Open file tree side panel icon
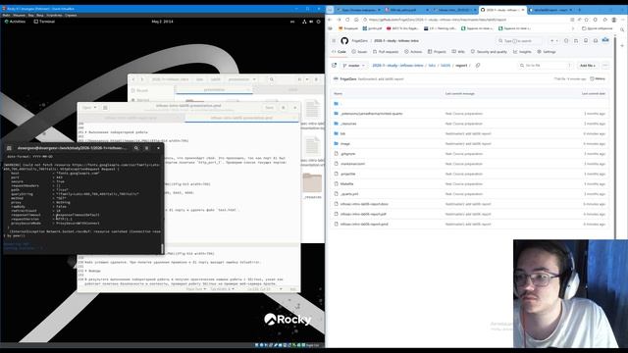 pos(334,66)
